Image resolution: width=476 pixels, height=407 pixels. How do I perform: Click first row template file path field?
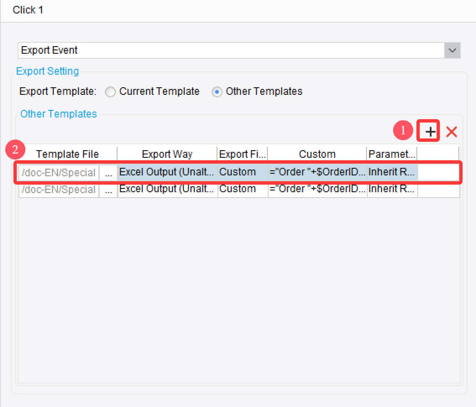coord(59,173)
